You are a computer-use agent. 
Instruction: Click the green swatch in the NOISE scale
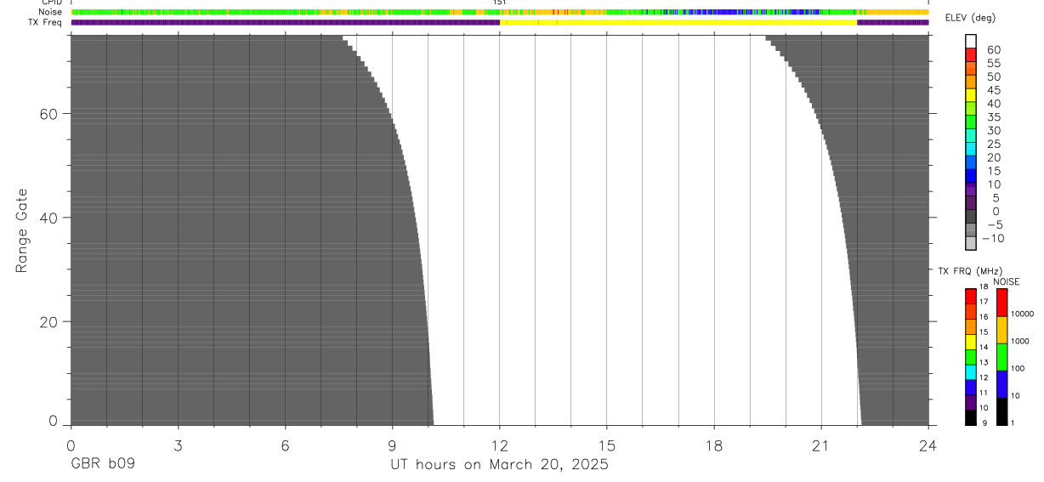coord(1001,357)
